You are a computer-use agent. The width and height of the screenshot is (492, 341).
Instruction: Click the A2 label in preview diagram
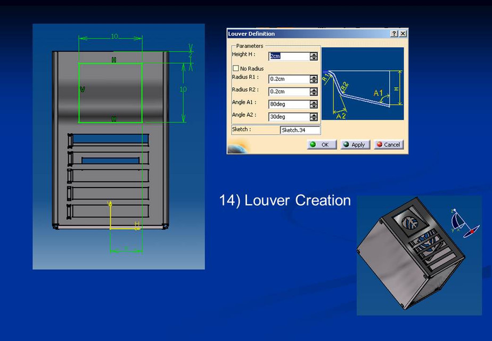(341, 116)
